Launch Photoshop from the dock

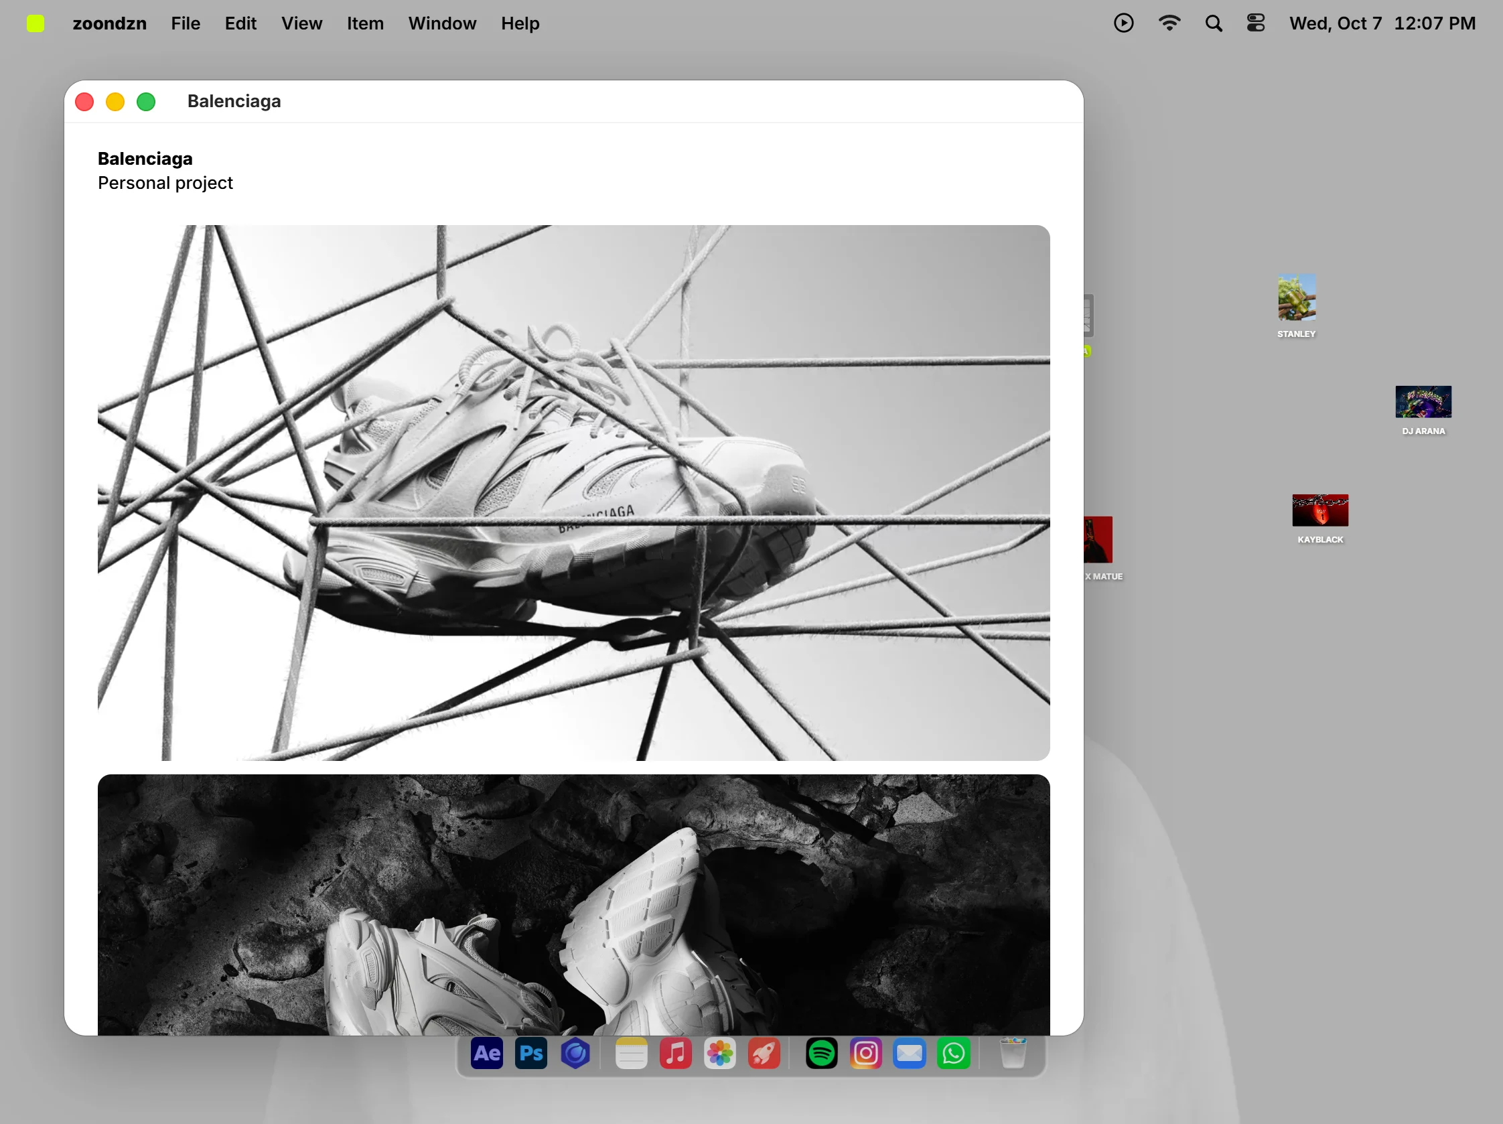point(530,1053)
